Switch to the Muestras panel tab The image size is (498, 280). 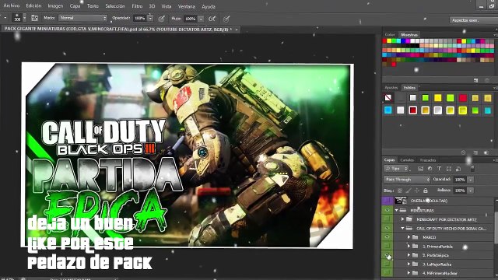[409, 34]
